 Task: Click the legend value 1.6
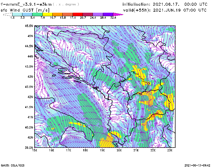[12, 18]
